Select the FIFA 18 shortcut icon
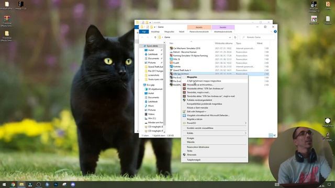This screenshot has width=335, height=188. pos(171,59)
